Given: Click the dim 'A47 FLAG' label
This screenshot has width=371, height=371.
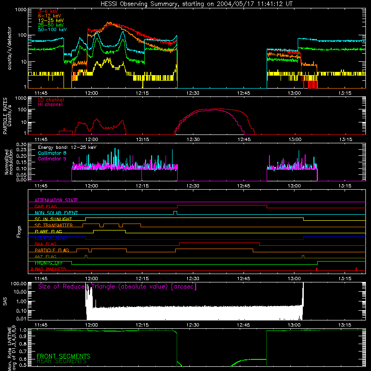Looking at the screenshot, I should pyautogui.click(x=45, y=256).
